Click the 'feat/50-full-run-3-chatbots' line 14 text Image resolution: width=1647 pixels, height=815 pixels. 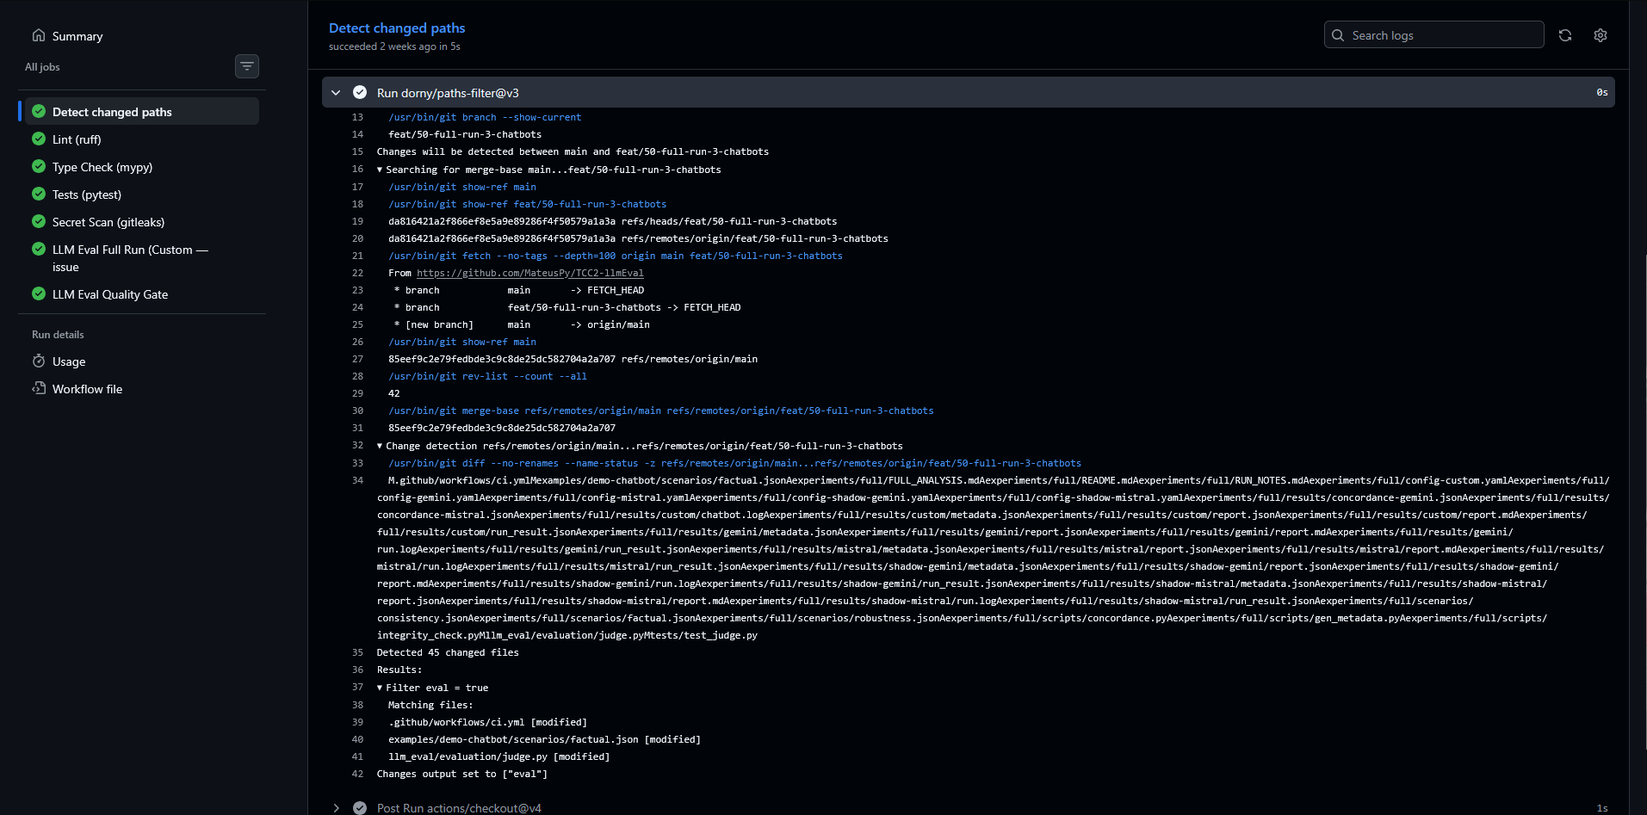point(465,134)
